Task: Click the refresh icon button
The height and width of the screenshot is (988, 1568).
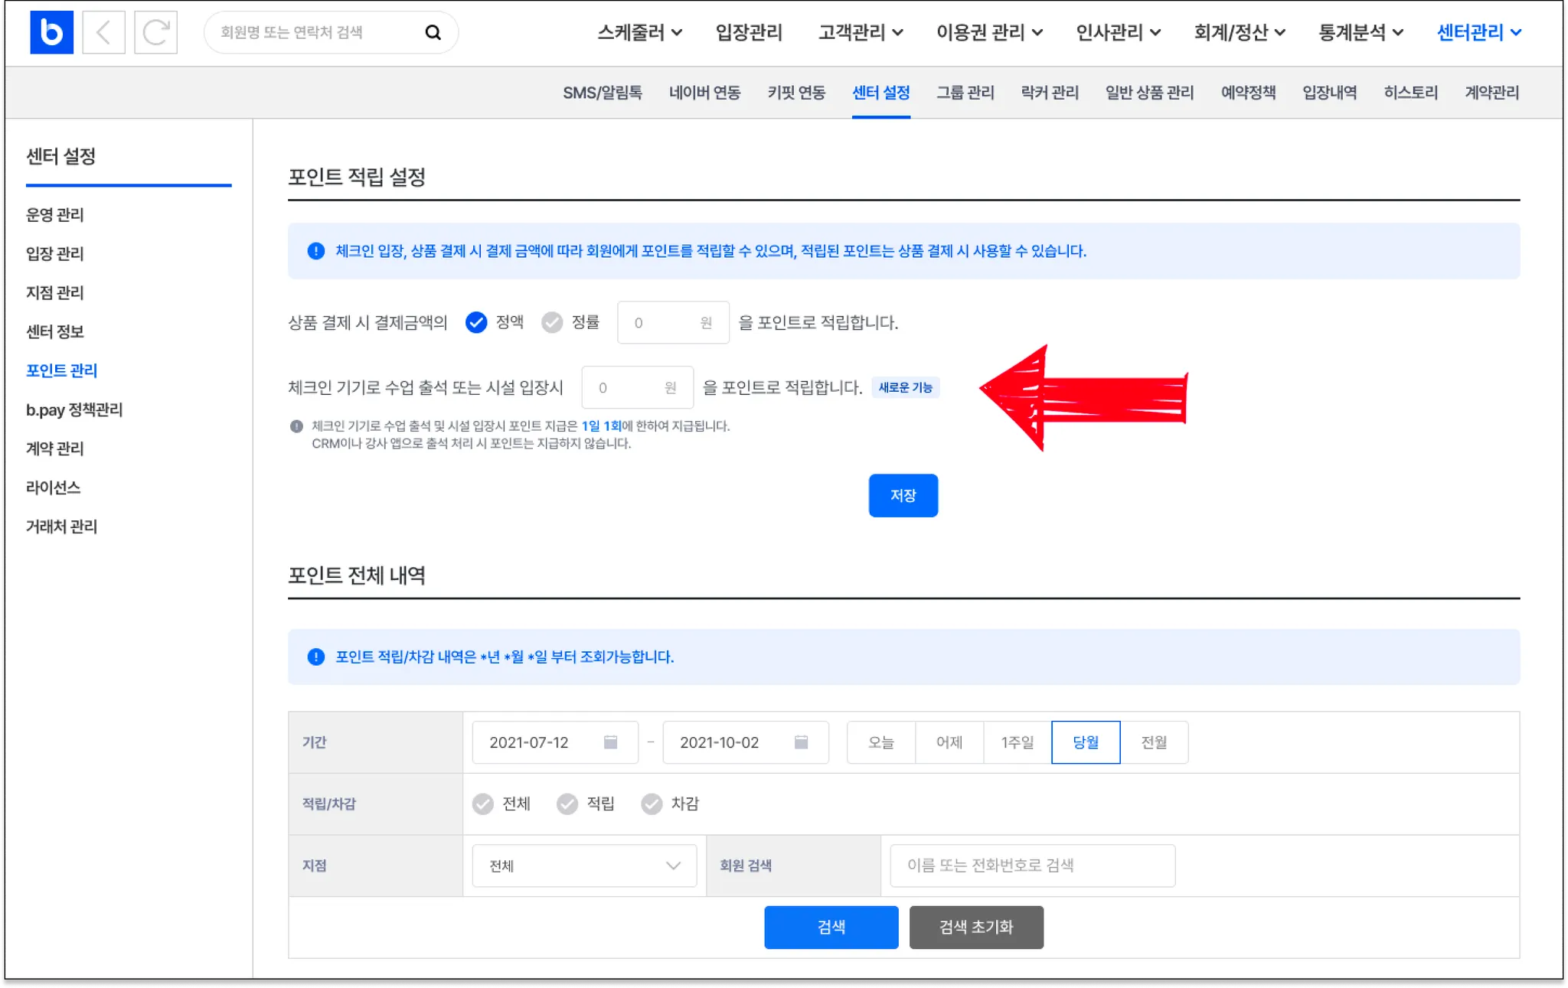Action: pos(155,32)
